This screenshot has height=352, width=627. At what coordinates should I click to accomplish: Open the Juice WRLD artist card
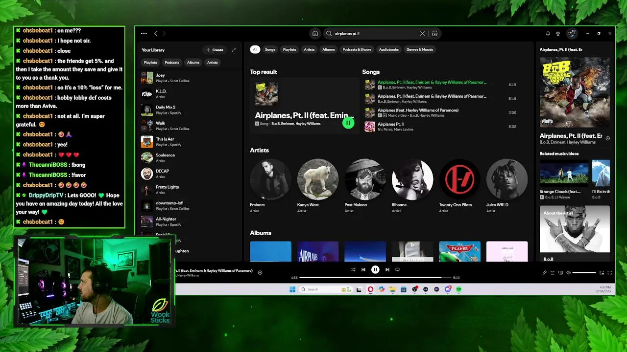(x=506, y=186)
